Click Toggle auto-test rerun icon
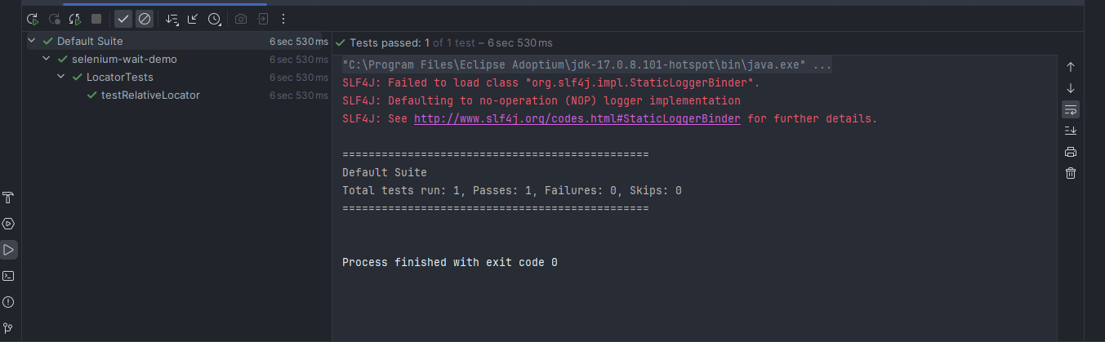The height and width of the screenshot is (342, 1105). click(75, 19)
